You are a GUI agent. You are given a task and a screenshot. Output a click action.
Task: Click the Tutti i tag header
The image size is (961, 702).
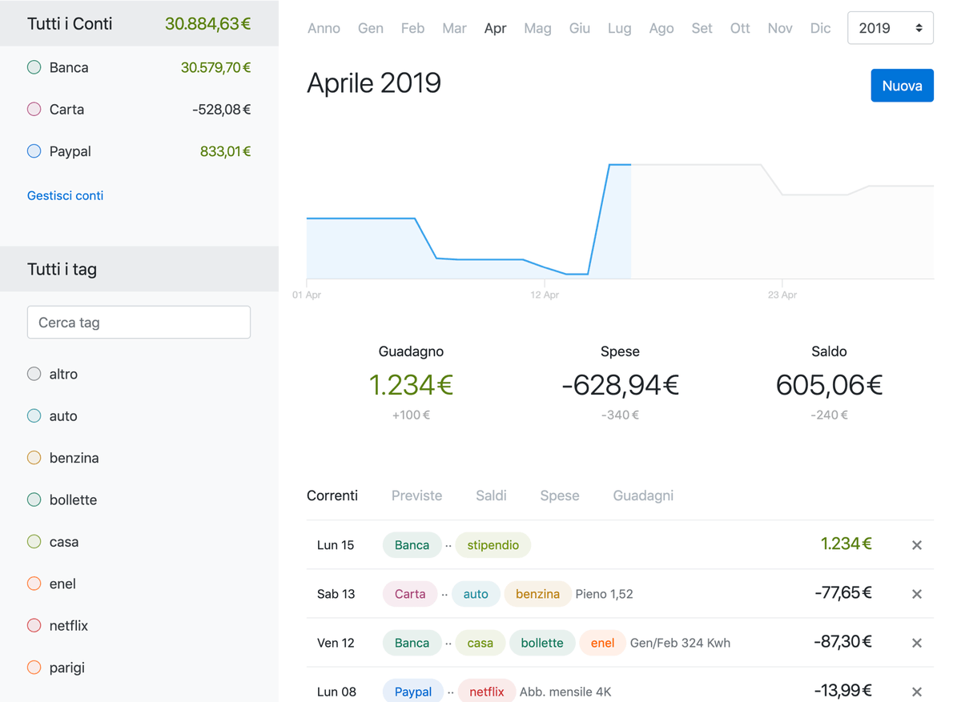click(x=139, y=269)
